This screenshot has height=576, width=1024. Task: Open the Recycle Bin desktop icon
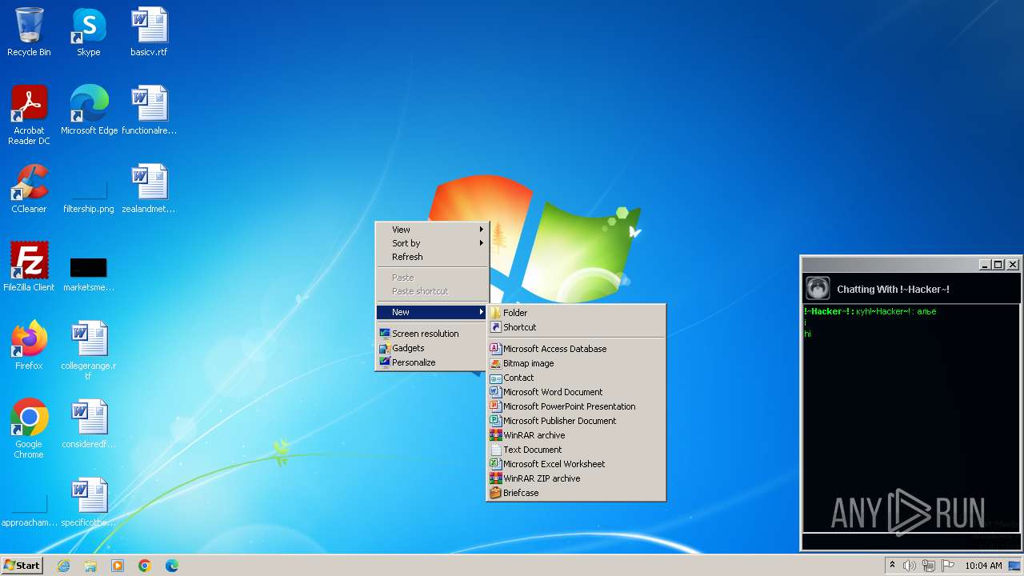[x=29, y=32]
